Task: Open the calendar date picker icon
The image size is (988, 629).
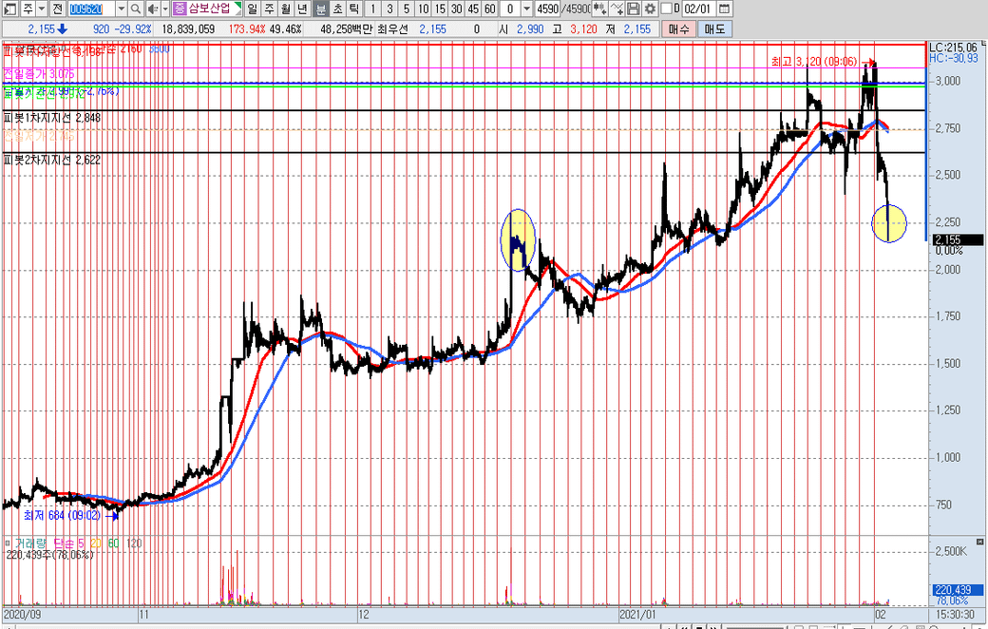Action: tap(725, 9)
